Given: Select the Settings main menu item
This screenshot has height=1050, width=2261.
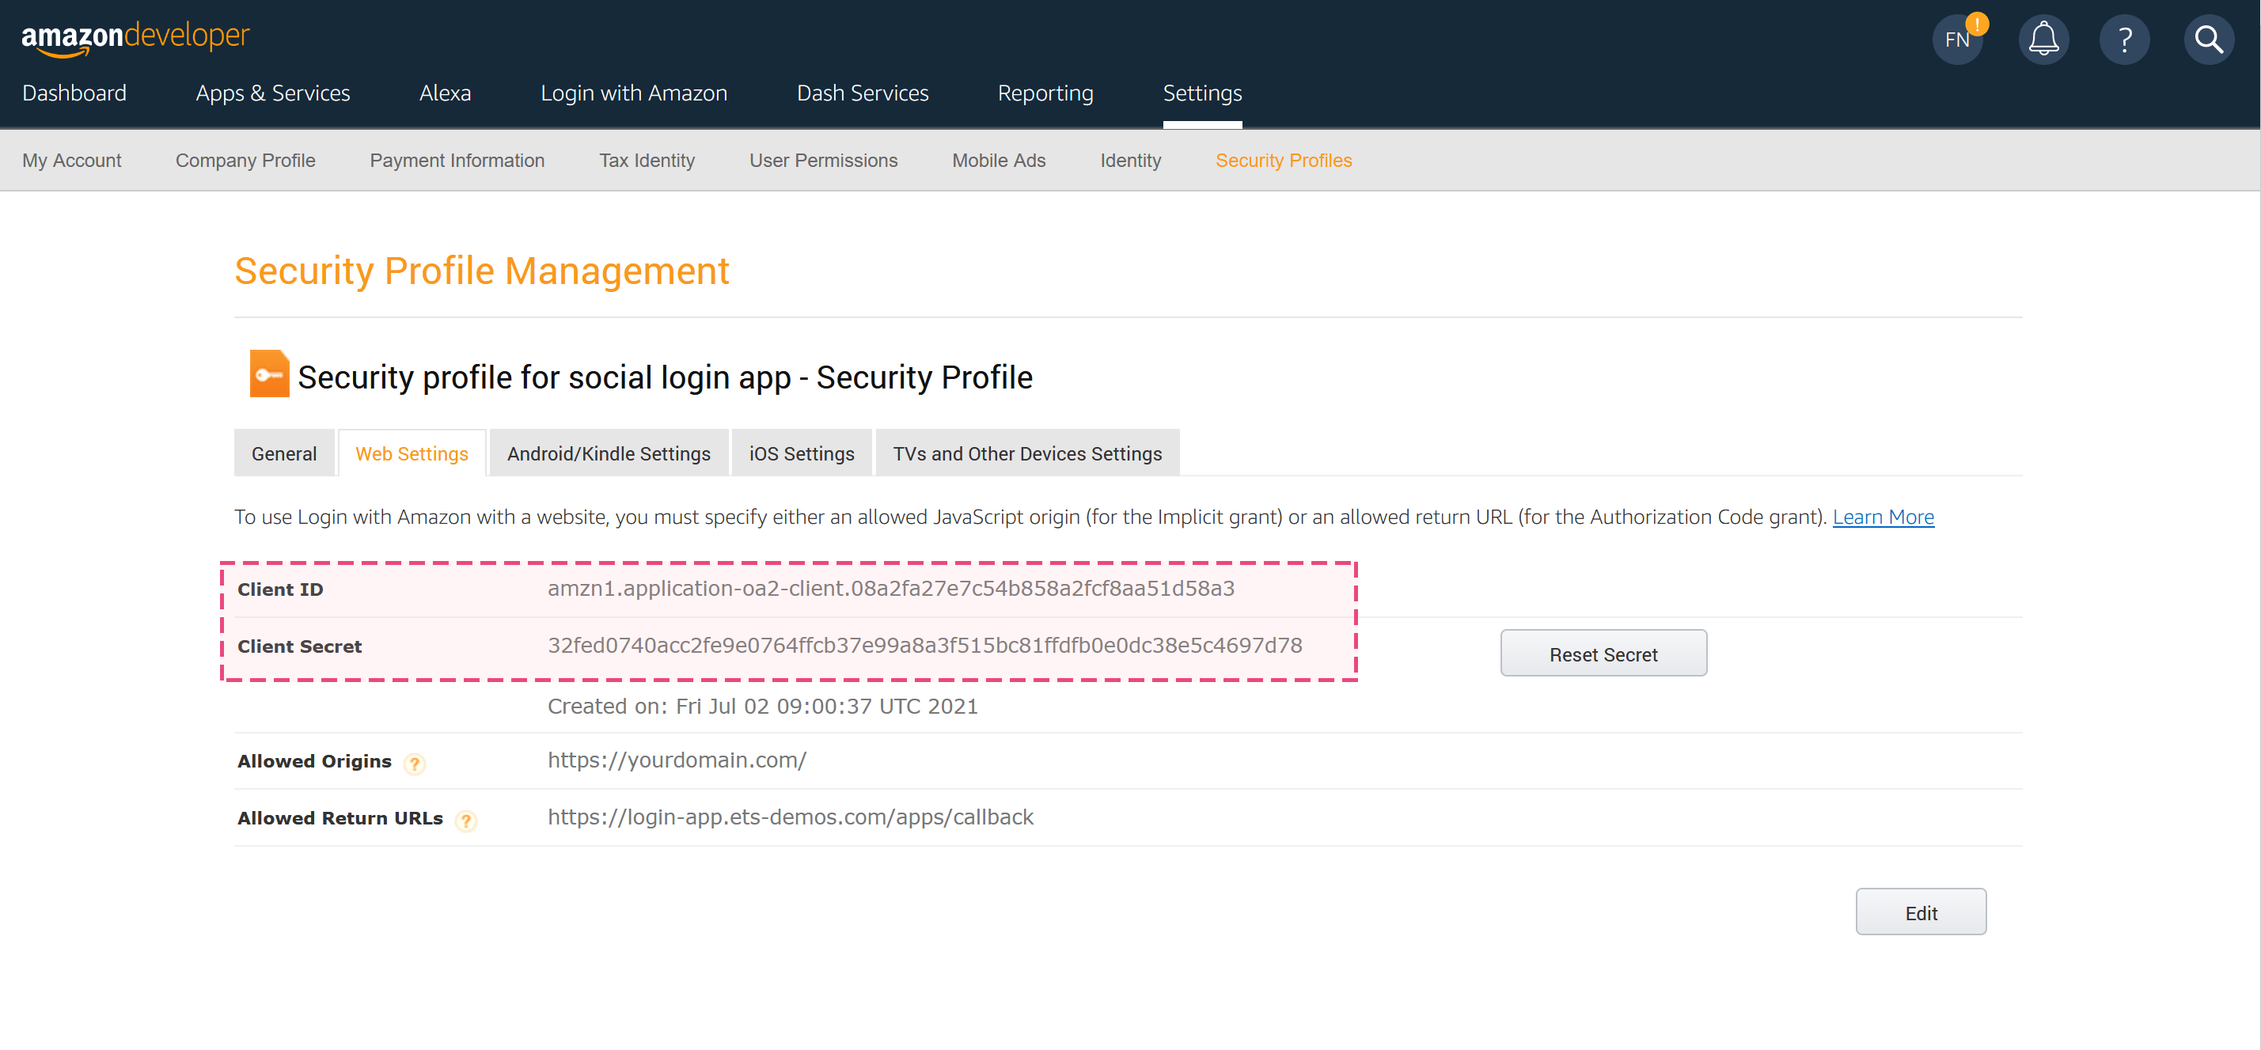Looking at the screenshot, I should tap(1202, 93).
